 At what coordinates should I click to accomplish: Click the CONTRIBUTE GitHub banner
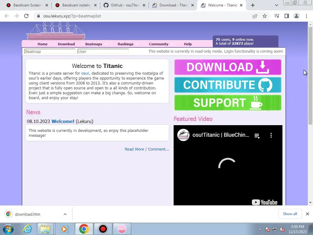pyautogui.click(x=228, y=85)
